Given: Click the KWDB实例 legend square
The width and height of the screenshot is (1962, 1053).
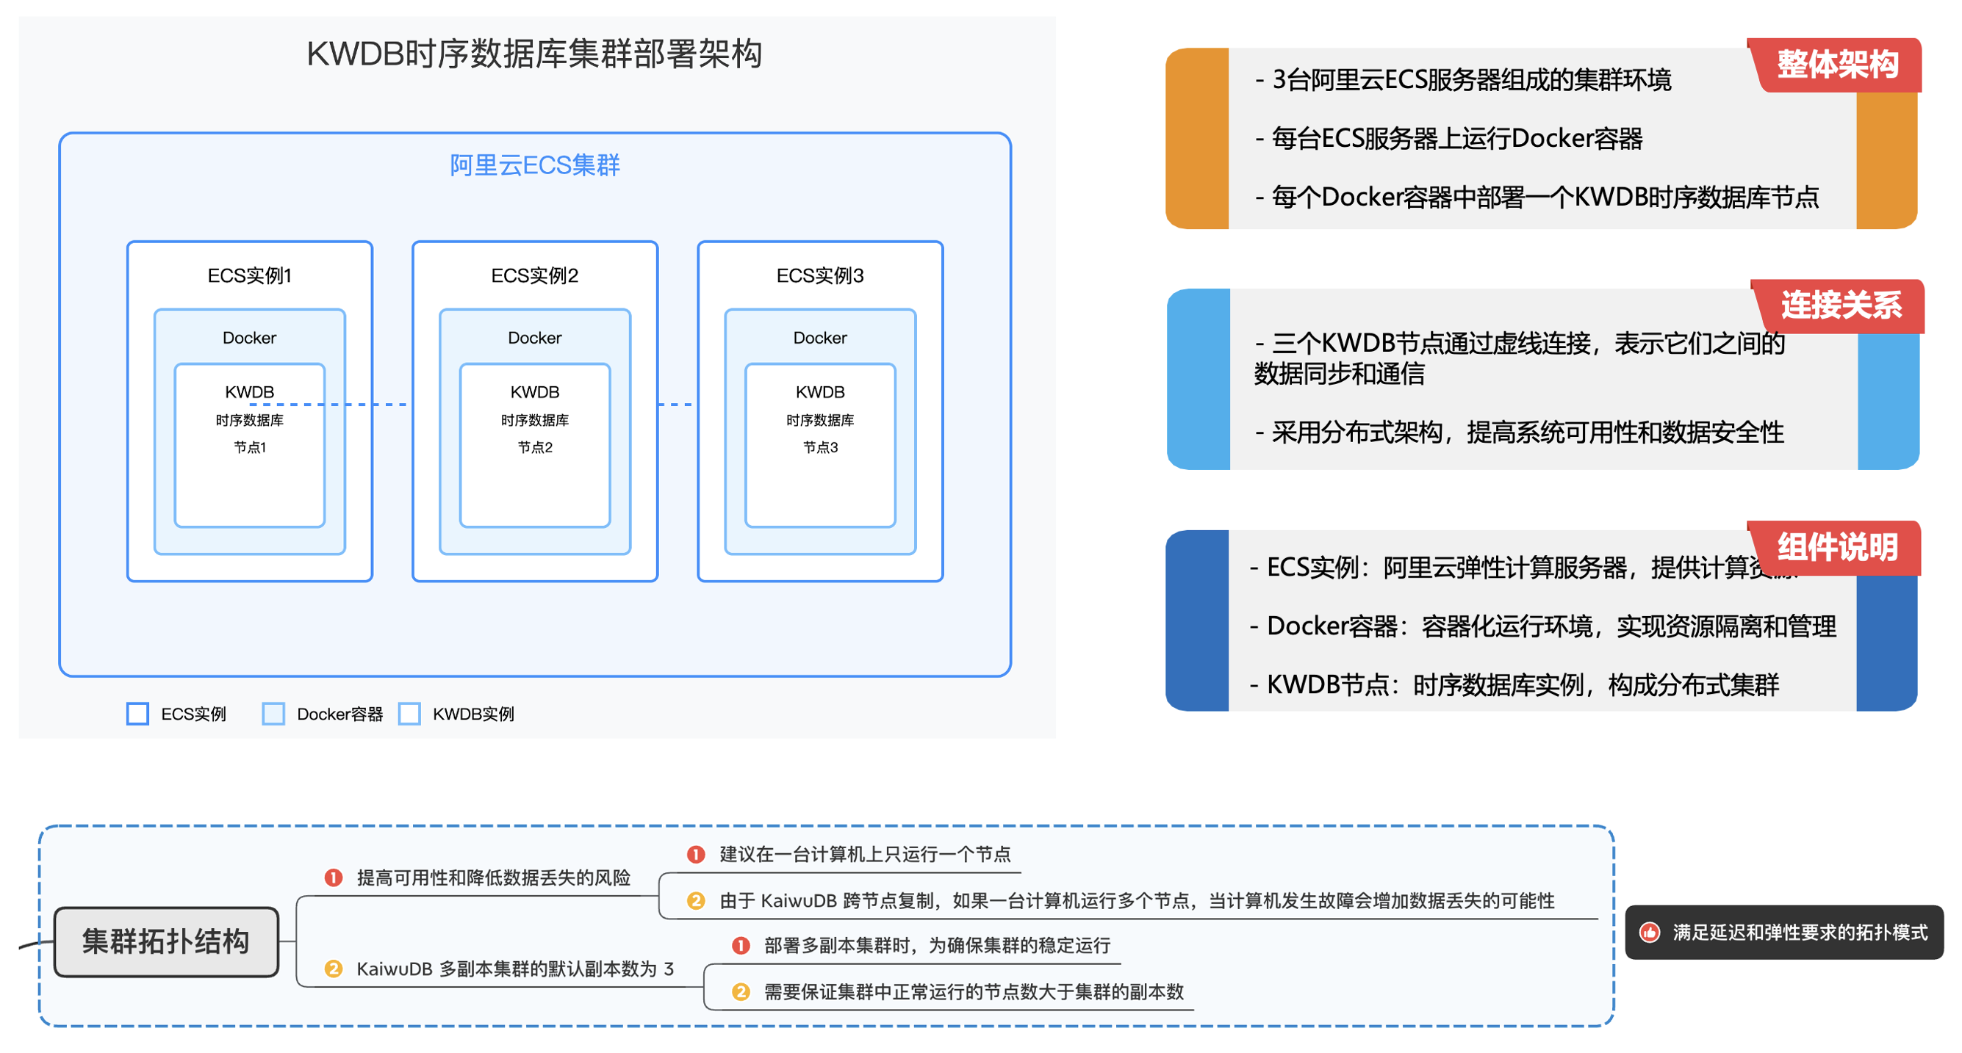Looking at the screenshot, I should coord(410,714).
